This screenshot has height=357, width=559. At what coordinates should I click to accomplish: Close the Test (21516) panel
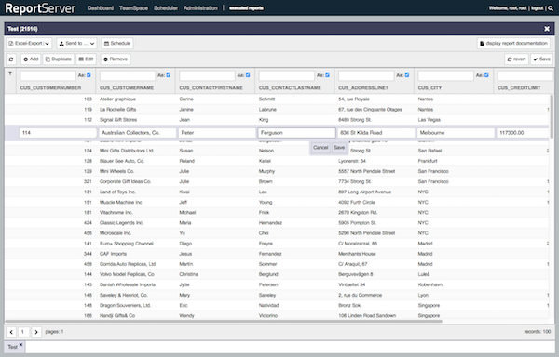(x=547, y=29)
